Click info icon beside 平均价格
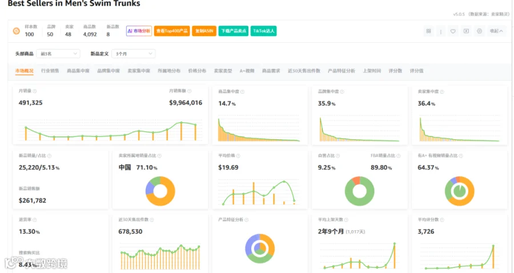Viewport: 514px width, 273px height. pos(238,156)
